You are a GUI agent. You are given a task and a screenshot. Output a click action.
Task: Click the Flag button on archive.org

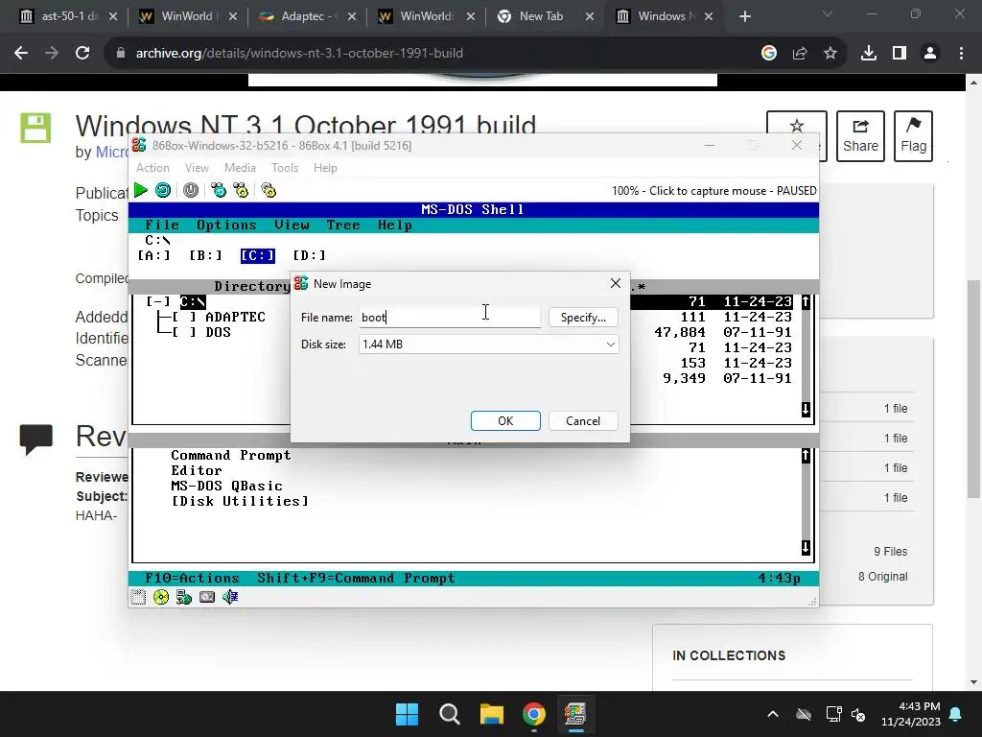pos(913,136)
